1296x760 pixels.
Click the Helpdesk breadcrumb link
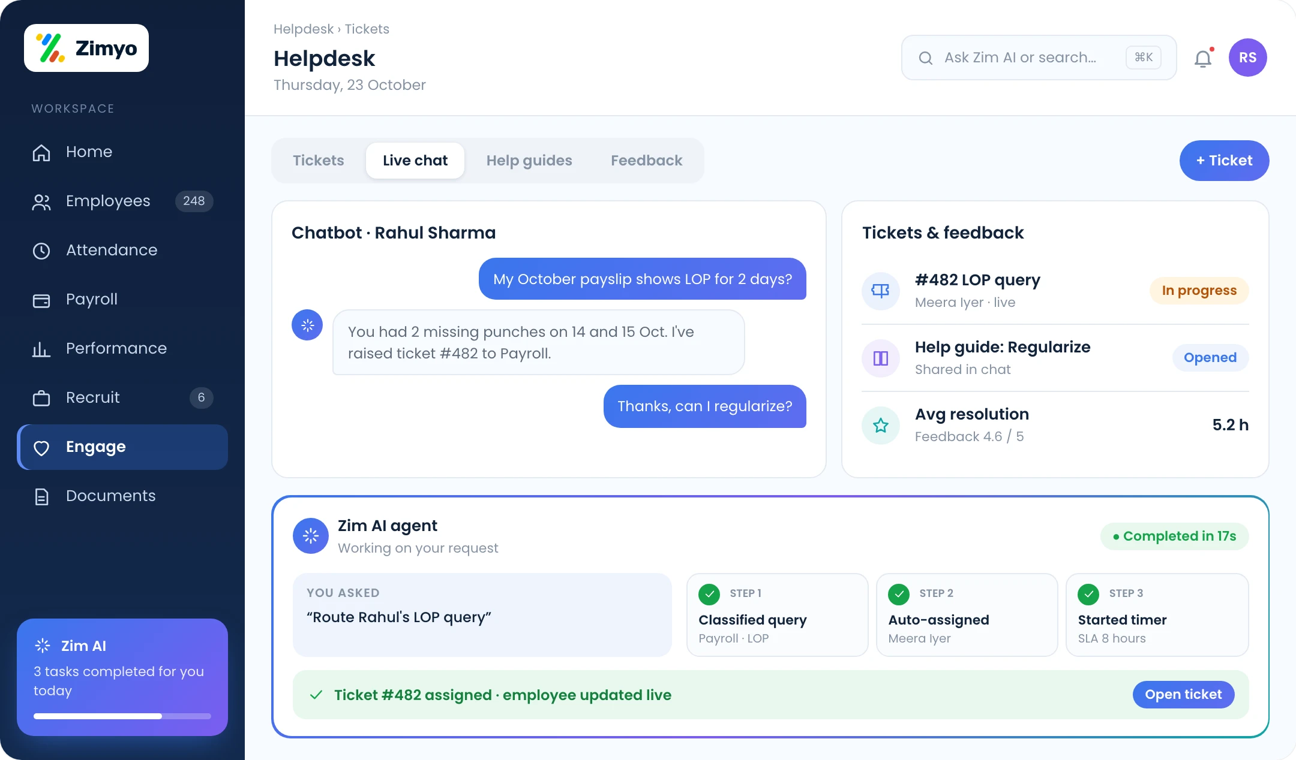tap(304, 29)
